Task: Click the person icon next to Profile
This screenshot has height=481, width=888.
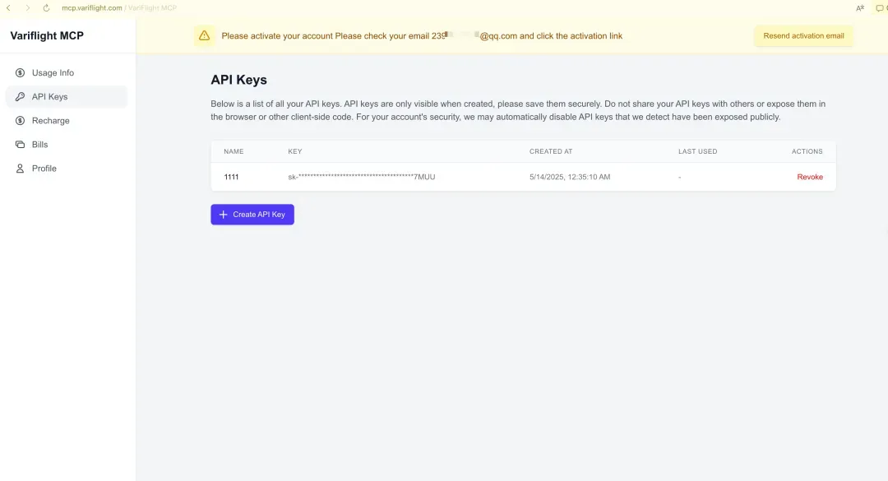Action: (21, 169)
